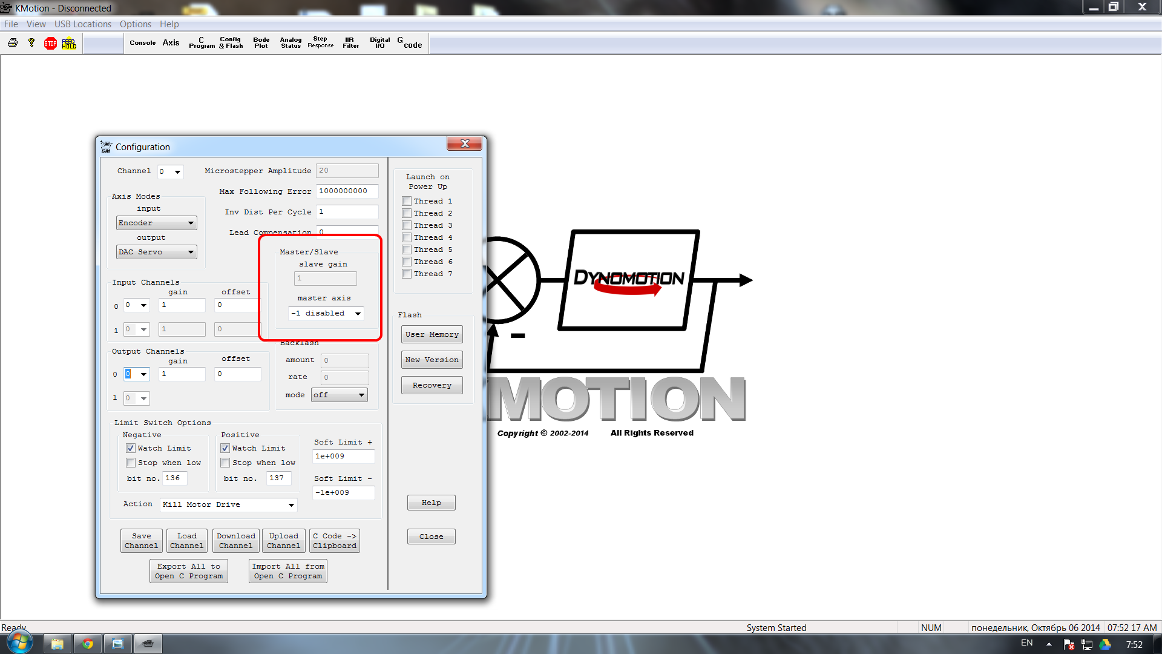The height and width of the screenshot is (654, 1162).
Task: Click the question mark help icon
Action: tap(31, 43)
